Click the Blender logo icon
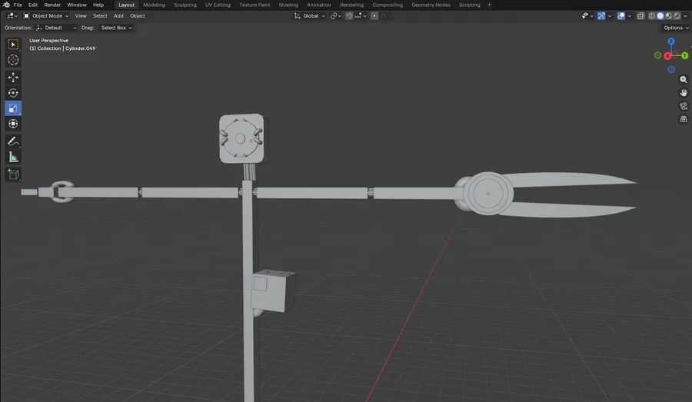The image size is (692, 402). pyautogui.click(x=5, y=5)
